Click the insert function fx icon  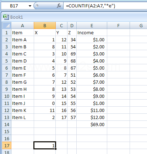tap(59, 6)
